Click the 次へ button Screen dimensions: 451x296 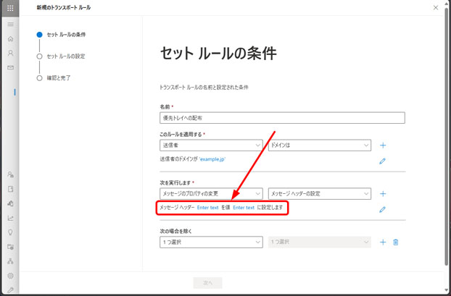[x=207, y=283]
